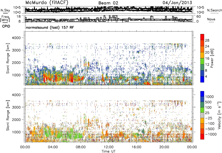
Task: Click '2000' tick on velocity panel axis
Action: (16, 120)
